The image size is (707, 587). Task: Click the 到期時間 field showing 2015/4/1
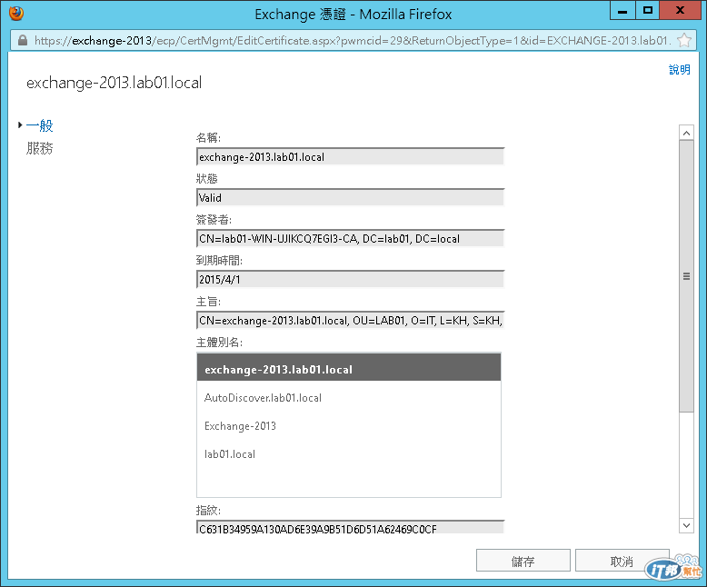coord(351,280)
